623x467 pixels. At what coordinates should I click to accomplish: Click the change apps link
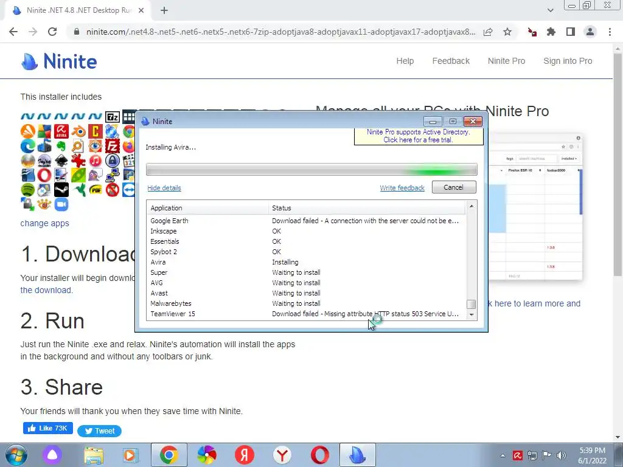(x=45, y=223)
